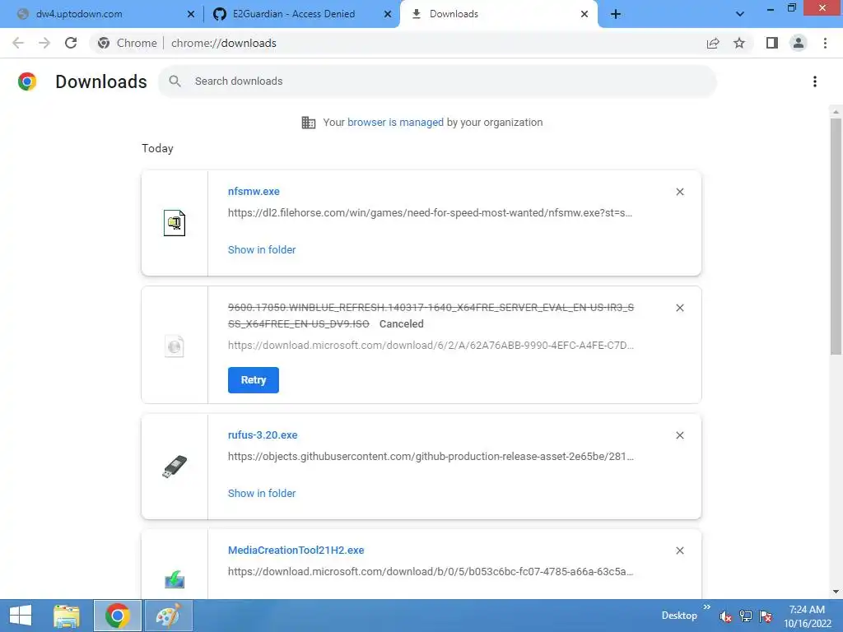
Task: Click the microsoft.com ISO source URL
Action: pos(431,346)
